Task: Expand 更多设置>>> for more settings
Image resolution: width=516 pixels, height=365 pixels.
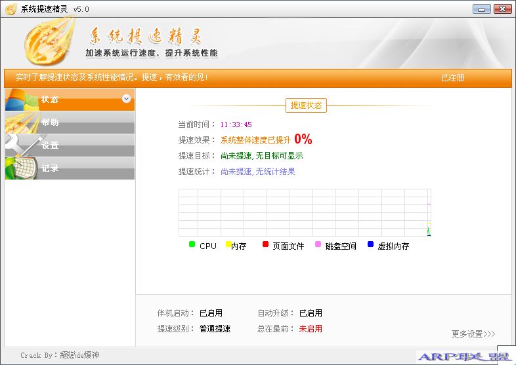Action: tap(473, 334)
